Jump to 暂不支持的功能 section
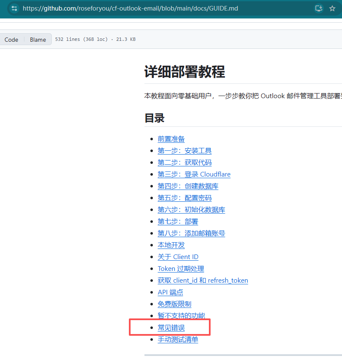This screenshot has height=361, width=342. coord(181,316)
